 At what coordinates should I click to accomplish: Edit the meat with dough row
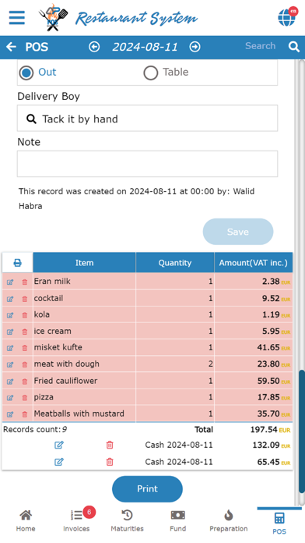(x=10, y=364)
